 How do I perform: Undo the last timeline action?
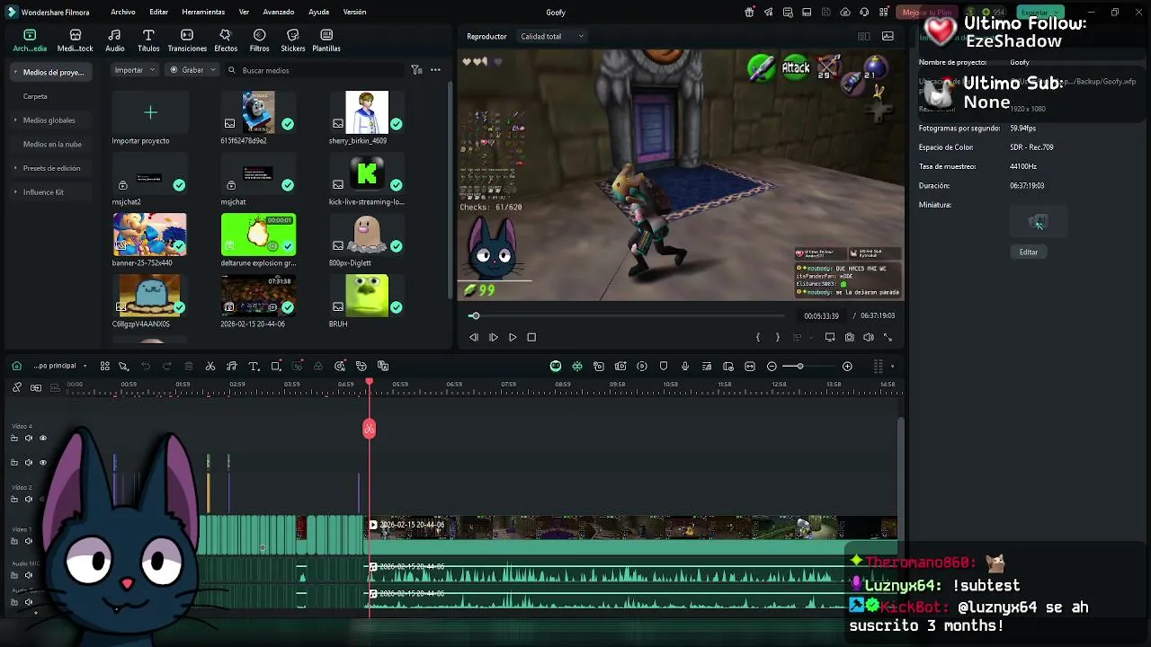tap(146, 366)
